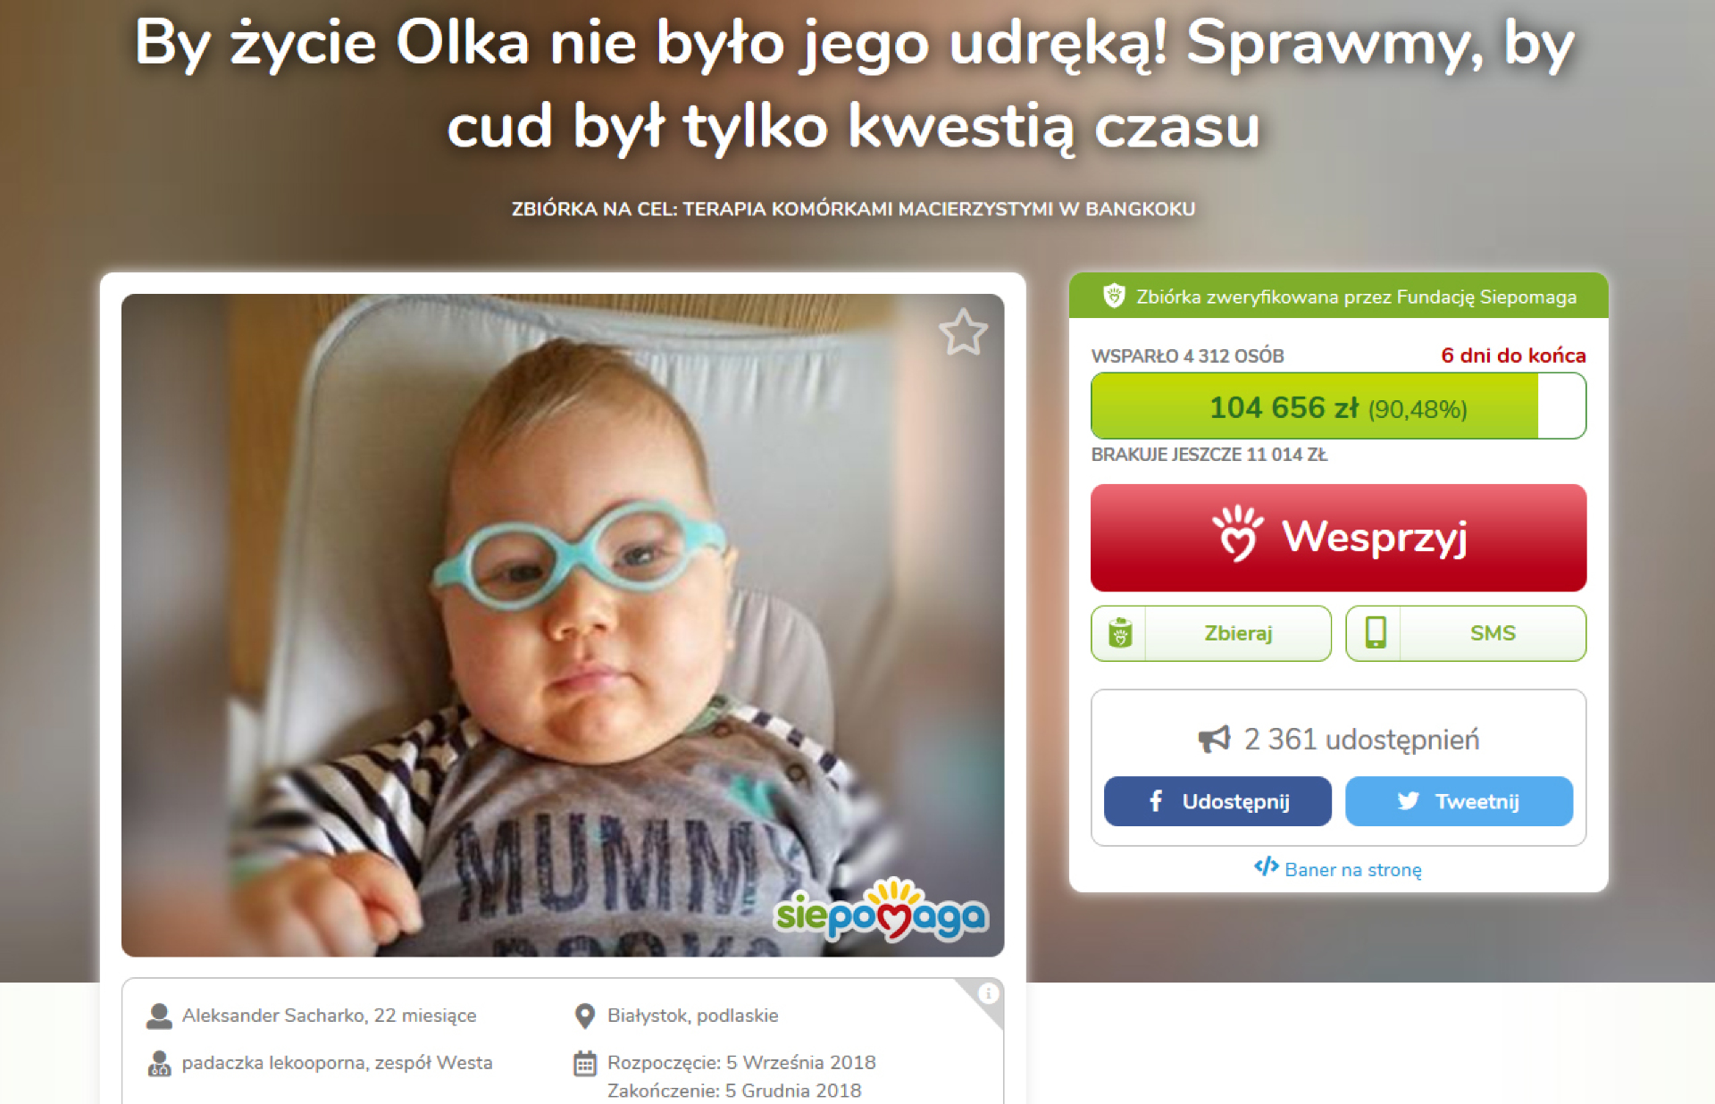Click the megaphone shares icon
Screen dimensions: 1715x1104
point(1214,740)
